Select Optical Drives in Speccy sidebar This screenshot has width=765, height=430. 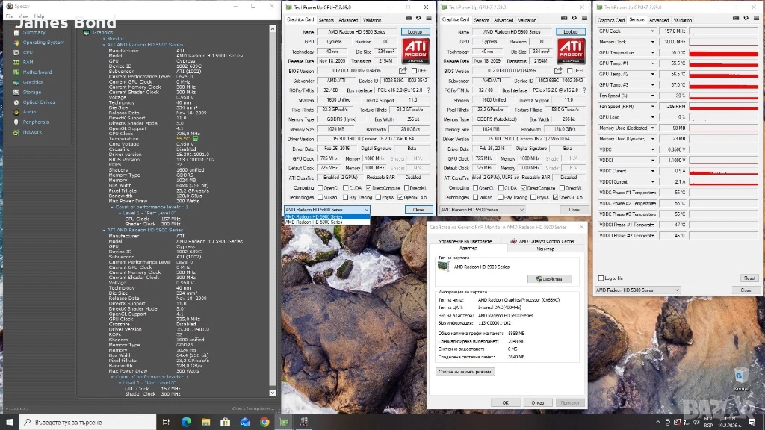pos(38,102)
